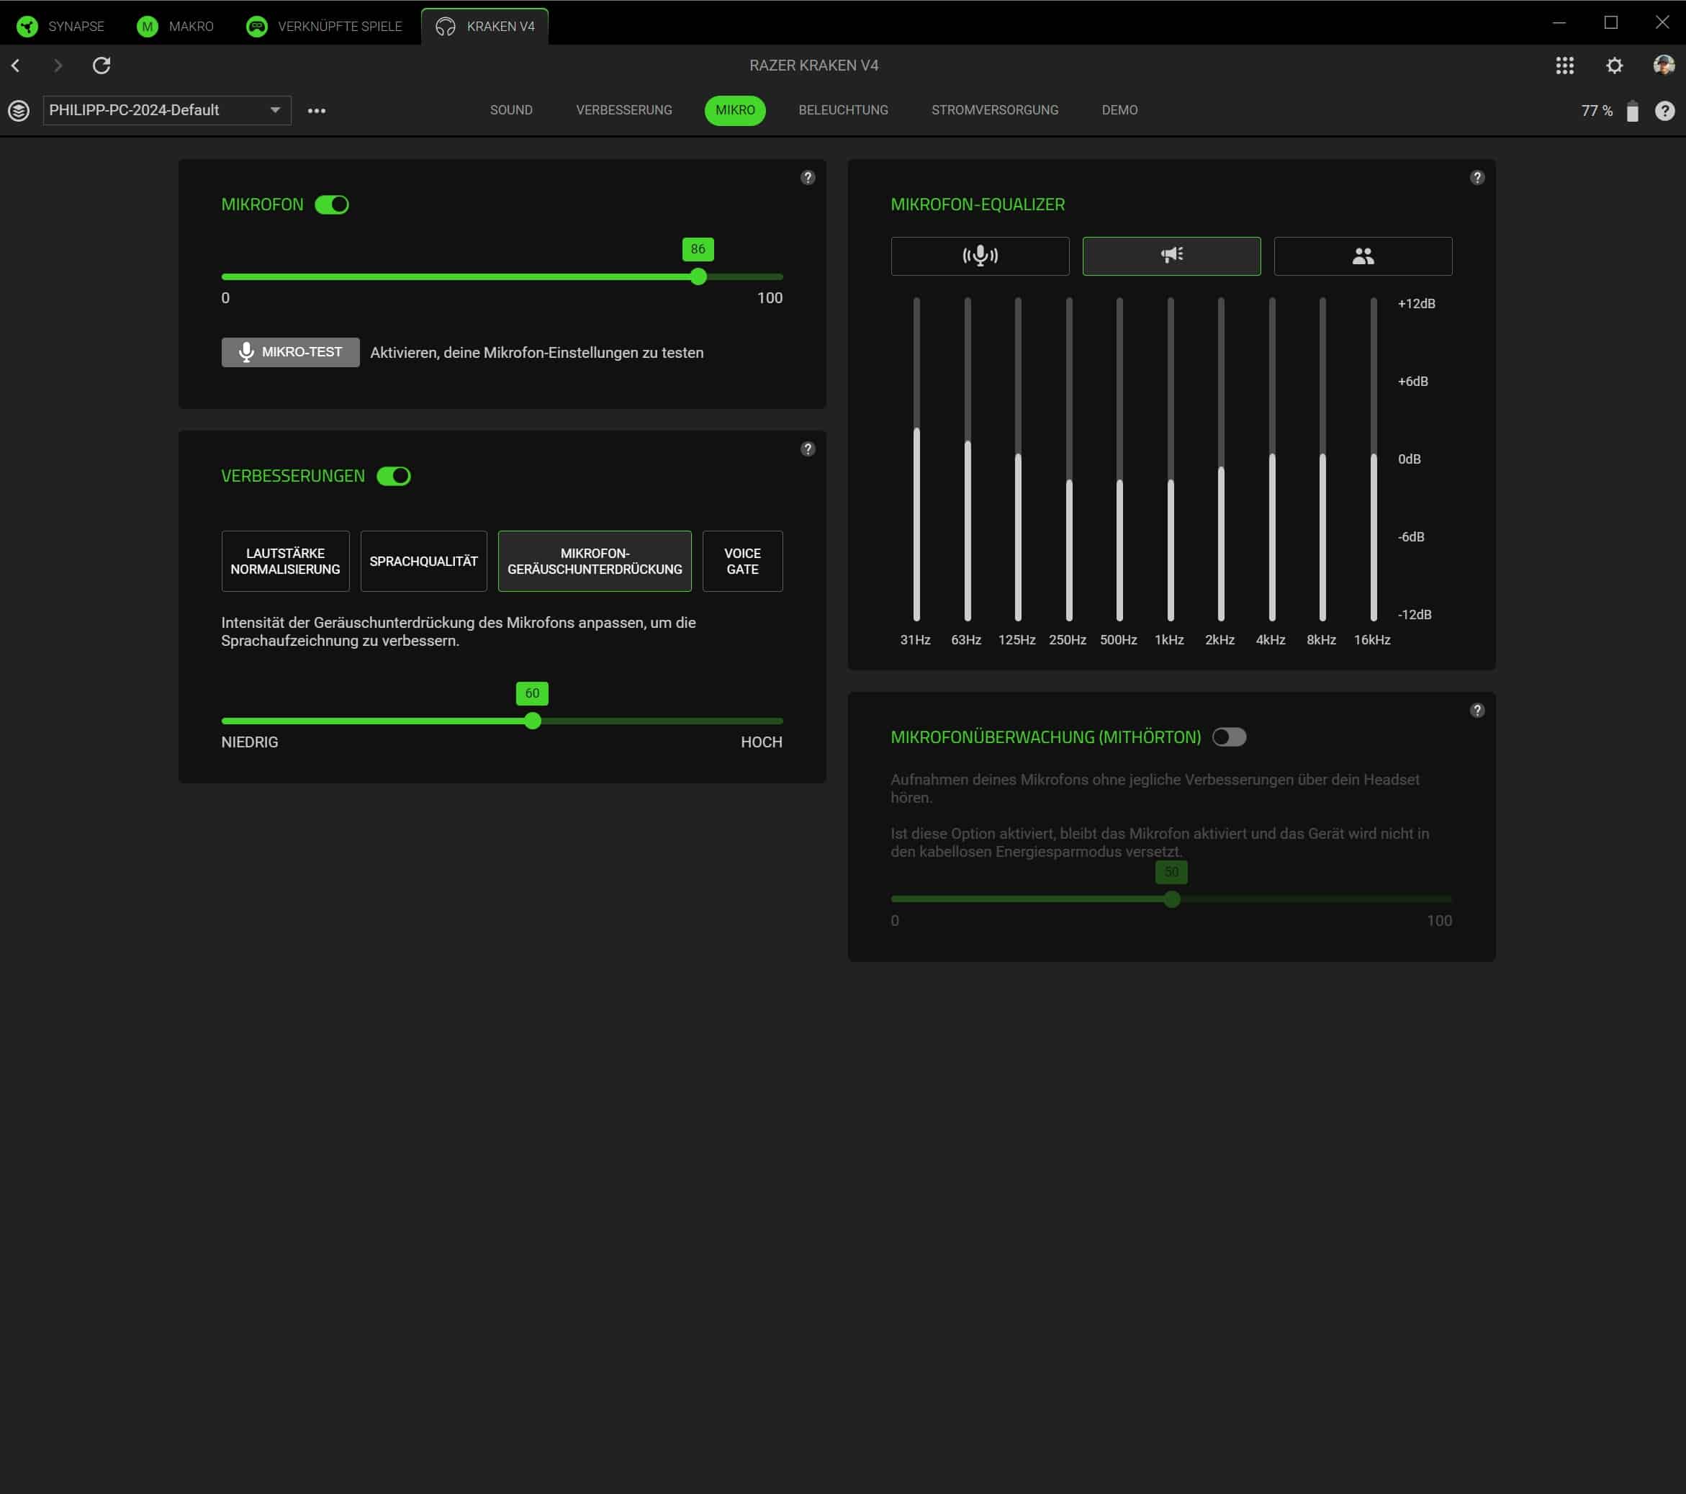Click the noise suppression intensity slider handle
Screen dimensions: 1686x1494
[533, 721]
